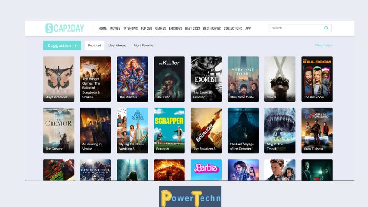Open the May December poster
The height and width of the screenshot is (207, 368).
pyautogui.click(x=58, y=79)
